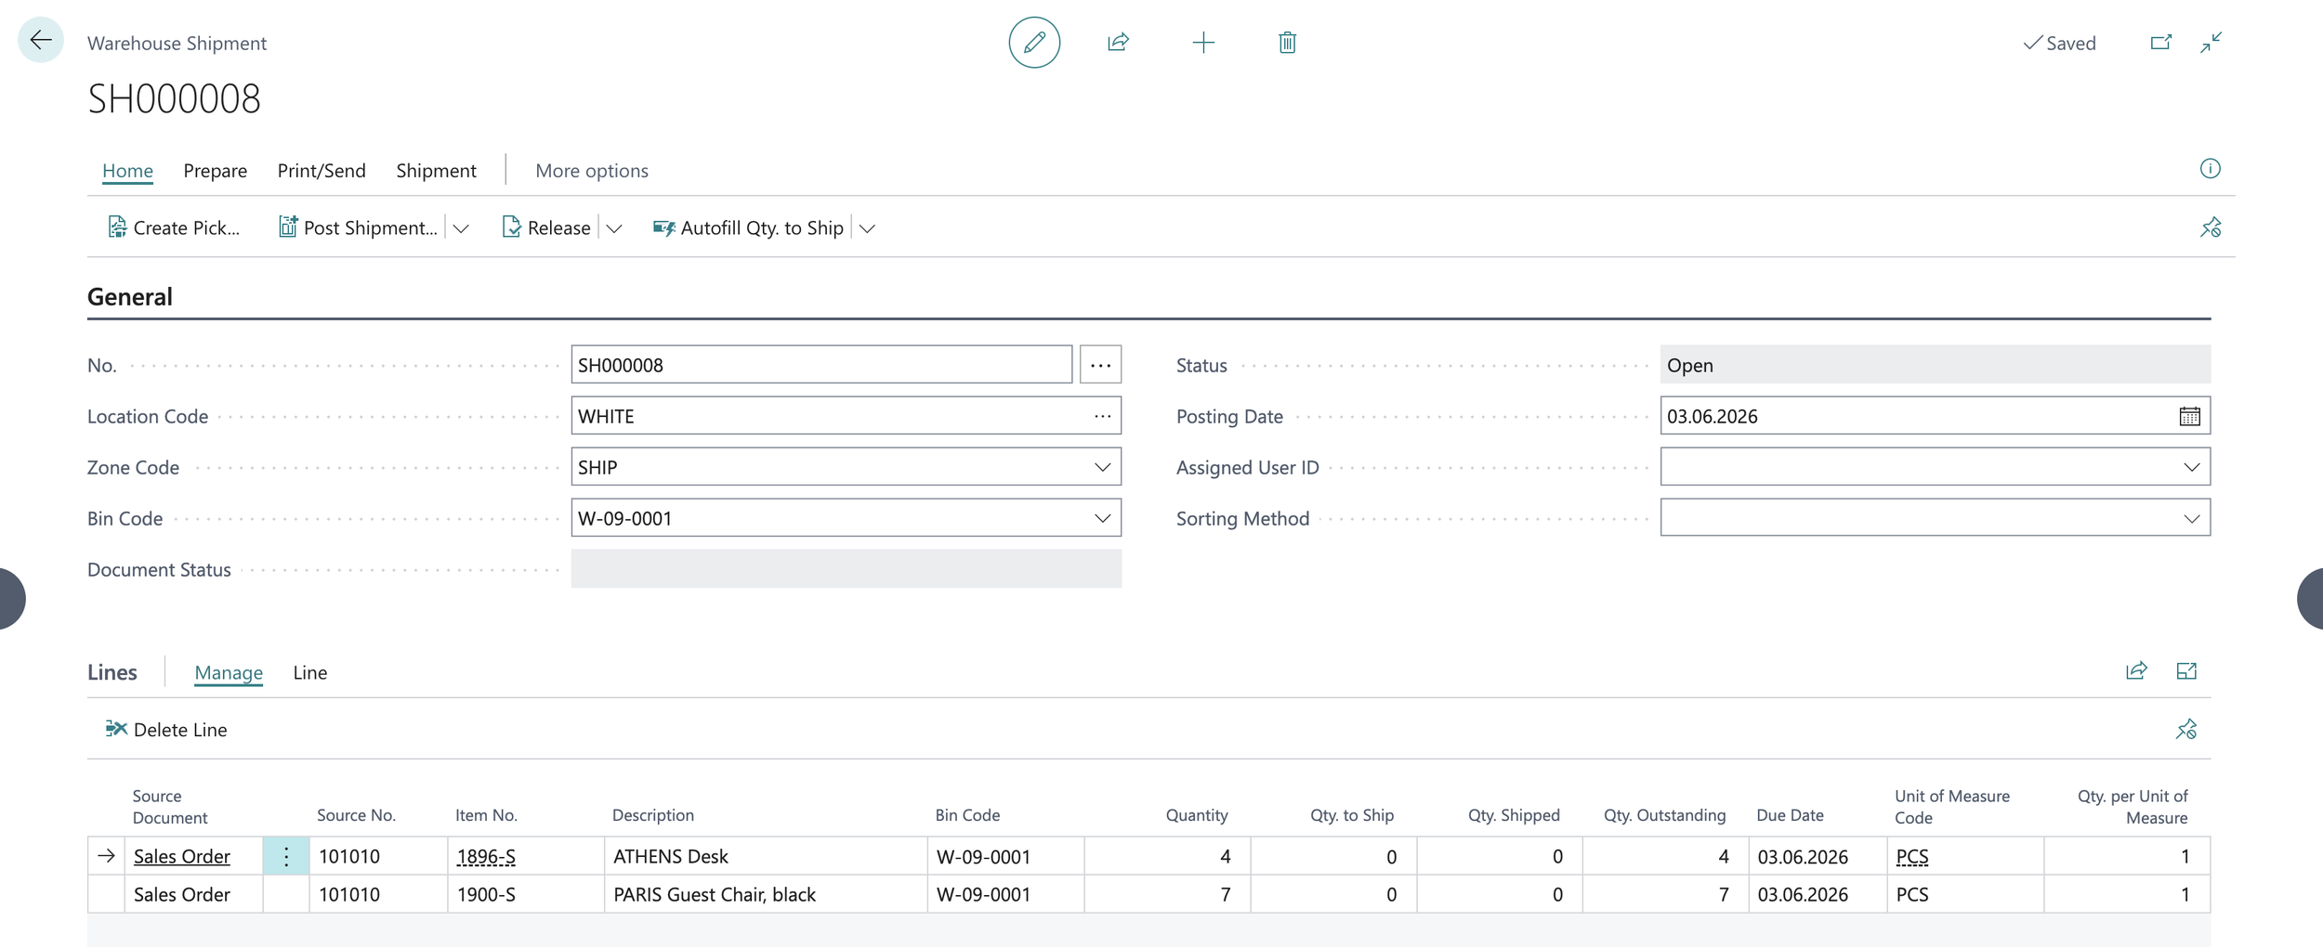The image size is (2323, 947).
Task: Expand the Bin Code dropdown in General
Action: [1102, 518]
